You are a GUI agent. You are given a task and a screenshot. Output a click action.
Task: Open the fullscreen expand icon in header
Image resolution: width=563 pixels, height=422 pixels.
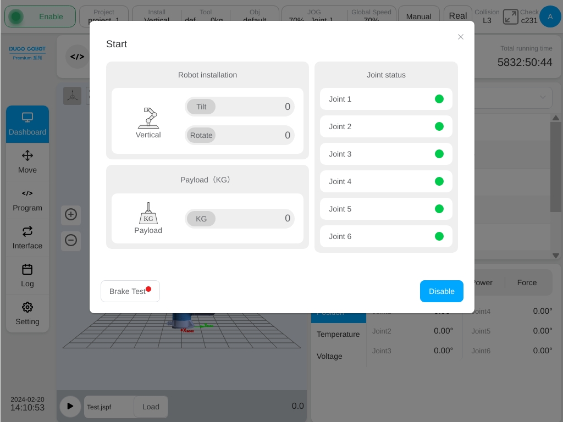tap(511, 17)
